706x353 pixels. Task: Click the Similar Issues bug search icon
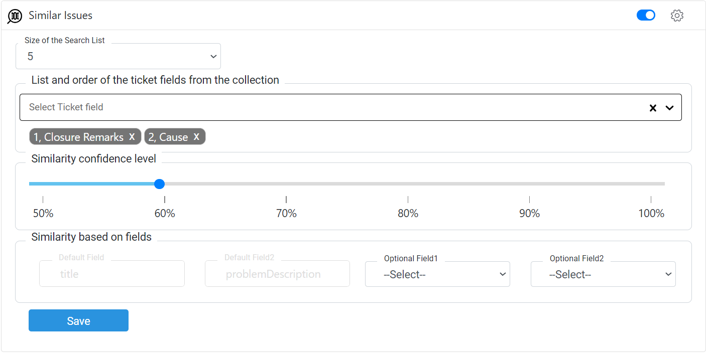coord(15,16)
